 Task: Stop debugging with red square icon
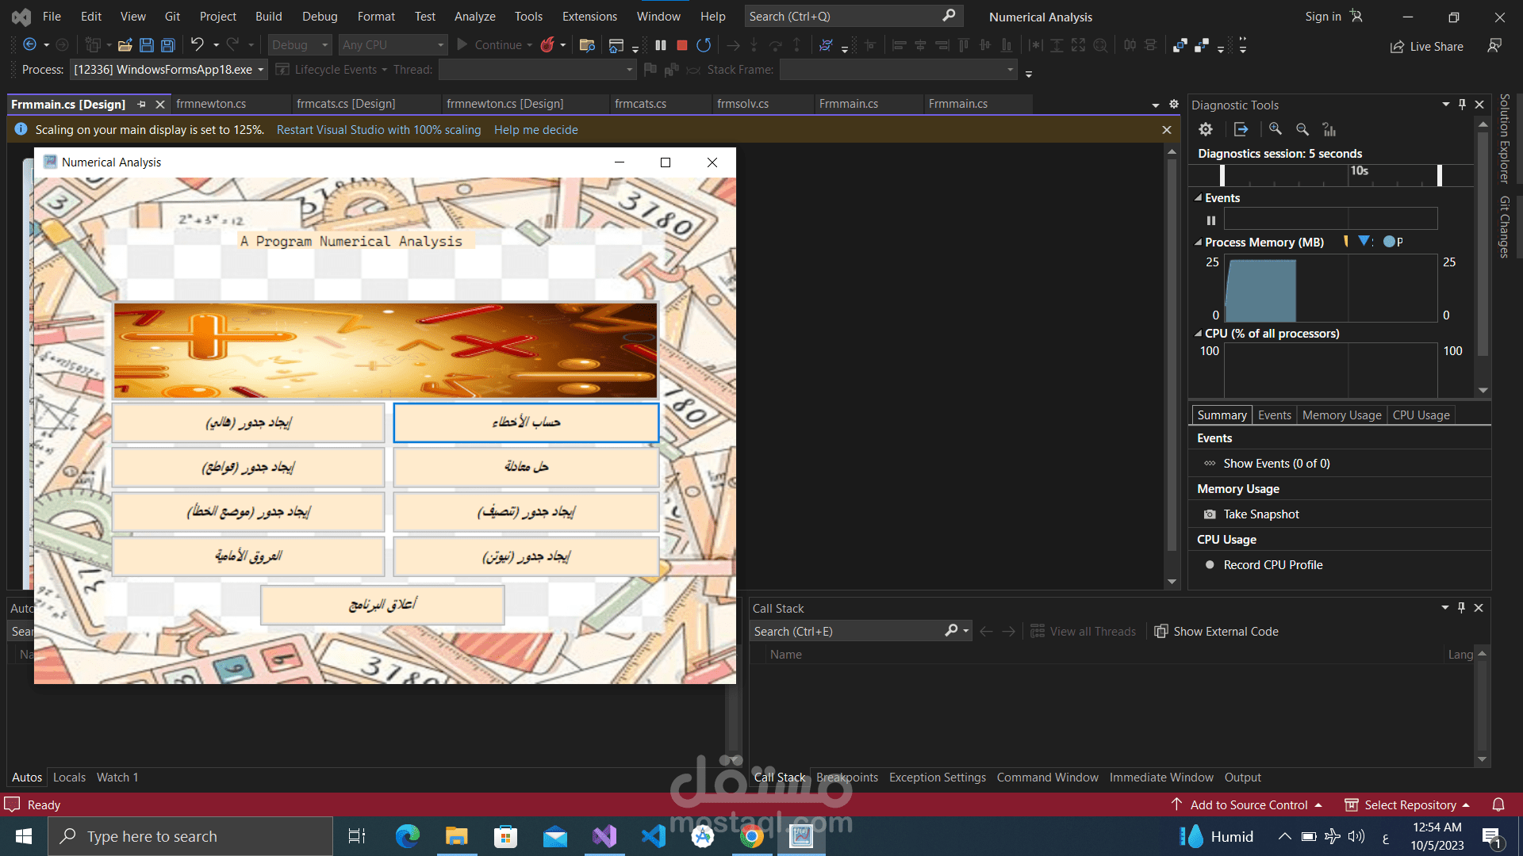click(681, 45)
